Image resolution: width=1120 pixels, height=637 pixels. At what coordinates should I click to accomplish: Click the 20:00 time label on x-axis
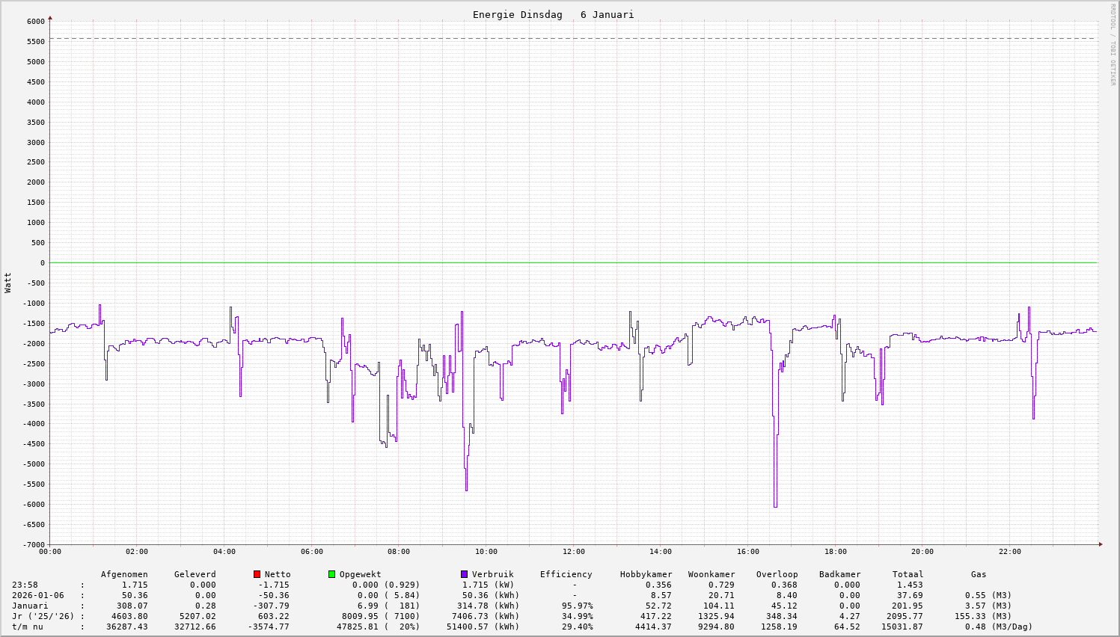point(922,552)
